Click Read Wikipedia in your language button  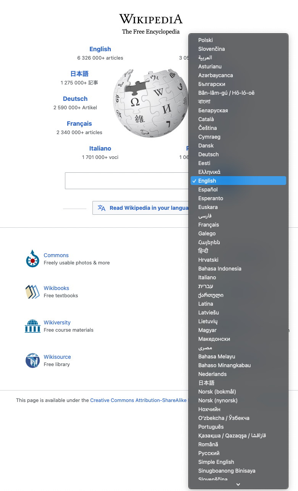(x=141, y=208)
